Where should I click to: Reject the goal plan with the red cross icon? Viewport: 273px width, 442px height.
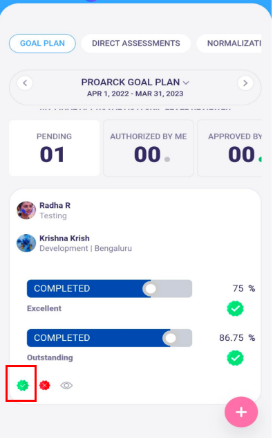(x=45, y=385)
